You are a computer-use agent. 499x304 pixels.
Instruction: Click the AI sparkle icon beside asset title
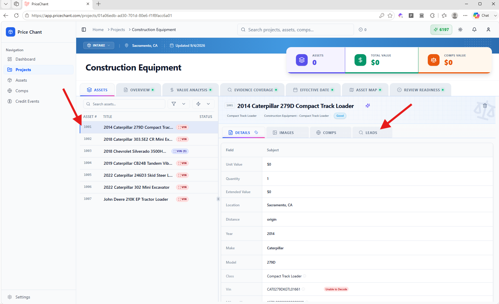coord(368,106)
